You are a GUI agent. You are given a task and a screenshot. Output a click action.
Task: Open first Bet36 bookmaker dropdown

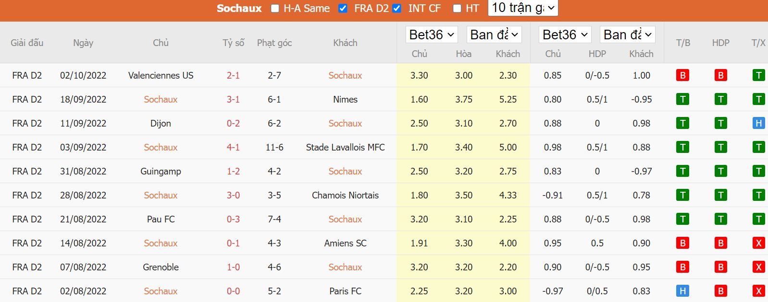point(432,35)
